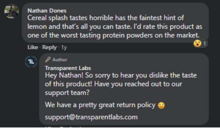
Task: Click the wow reaction emoji on Nathan's comment
Action: click(197, 43)
